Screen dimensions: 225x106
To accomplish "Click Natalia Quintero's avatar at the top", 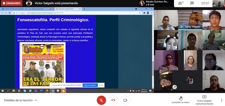I will point(142,3).
